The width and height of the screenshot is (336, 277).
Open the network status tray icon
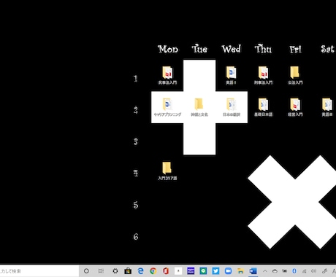pos(304,271)
